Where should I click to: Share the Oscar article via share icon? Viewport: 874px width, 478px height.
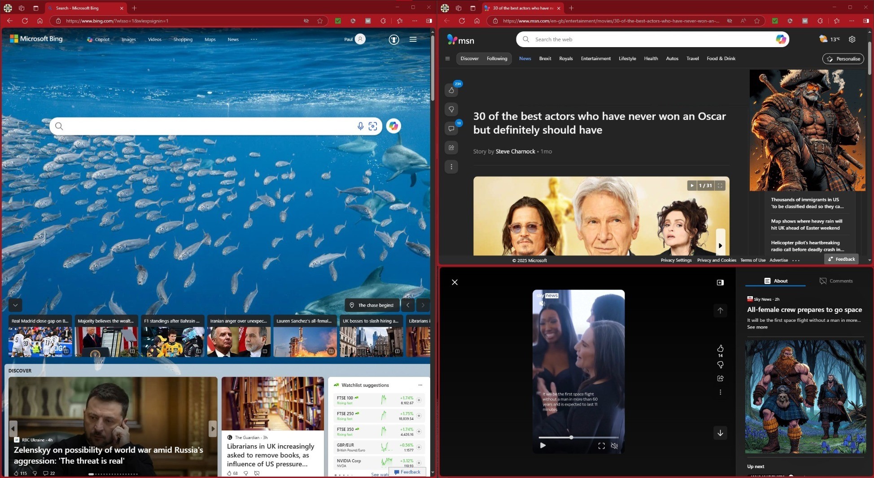point(451,147)
